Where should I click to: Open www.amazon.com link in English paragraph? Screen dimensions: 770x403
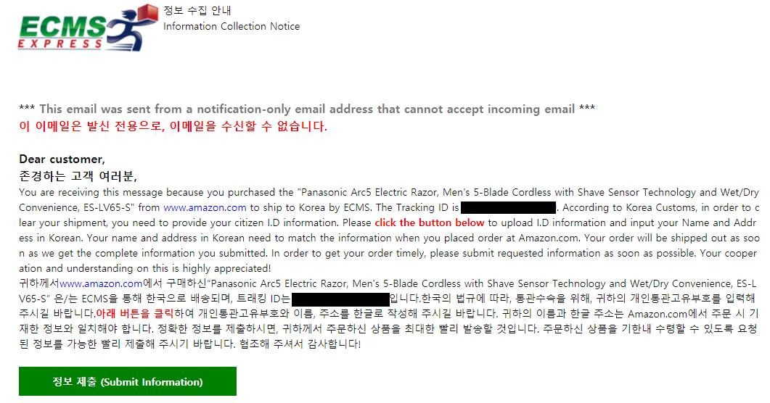point(194,207)
